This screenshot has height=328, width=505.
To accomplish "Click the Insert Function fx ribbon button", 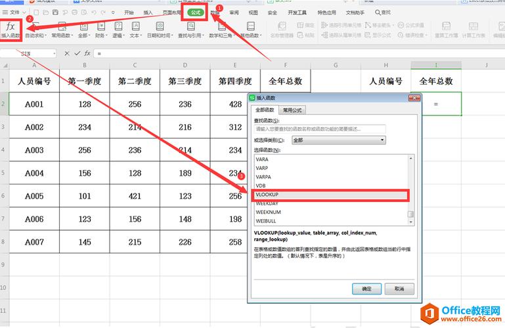I will (11, 30).
